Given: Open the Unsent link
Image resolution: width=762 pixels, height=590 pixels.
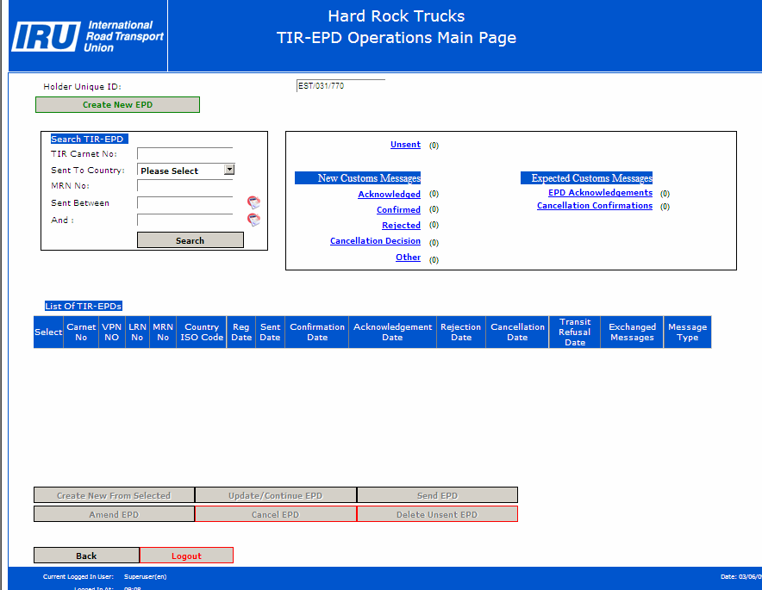Looking at the screenshot, I should (x=405, y=144).
